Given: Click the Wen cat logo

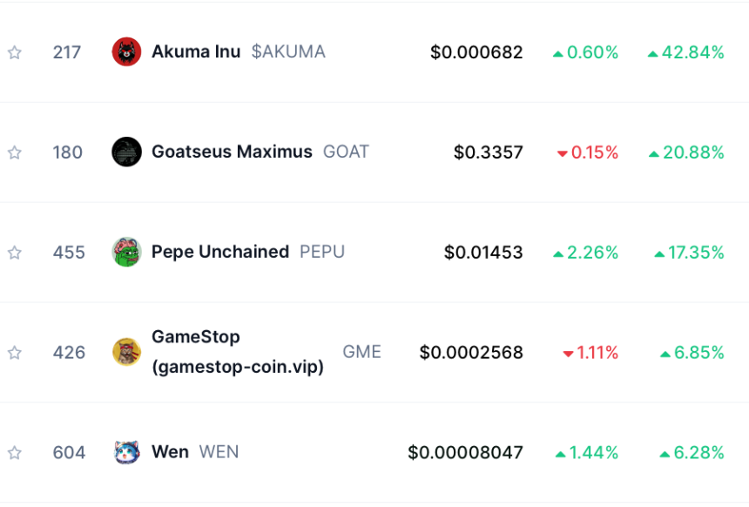Looking at the screenshot, I should pyautogui.click(x=126, y=452).
